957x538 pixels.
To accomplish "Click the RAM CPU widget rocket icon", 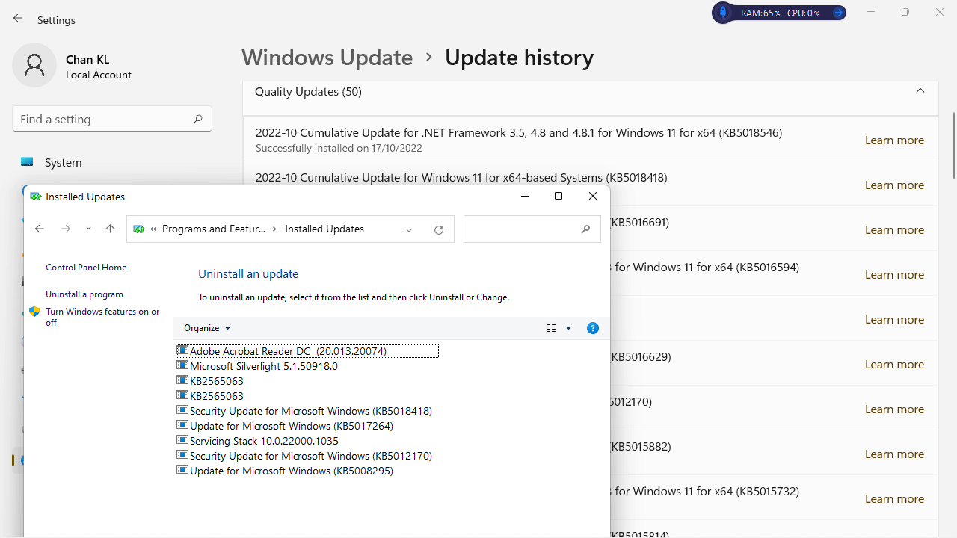I will [723, 13].
